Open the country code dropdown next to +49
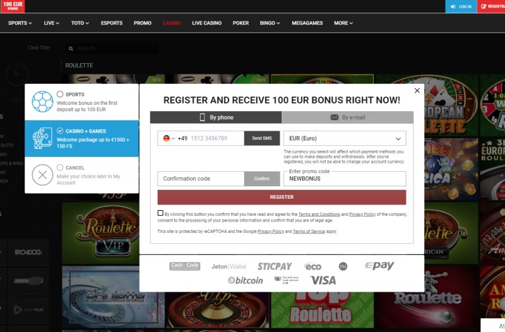Viewport: 505px width, 332px height. 173,138
